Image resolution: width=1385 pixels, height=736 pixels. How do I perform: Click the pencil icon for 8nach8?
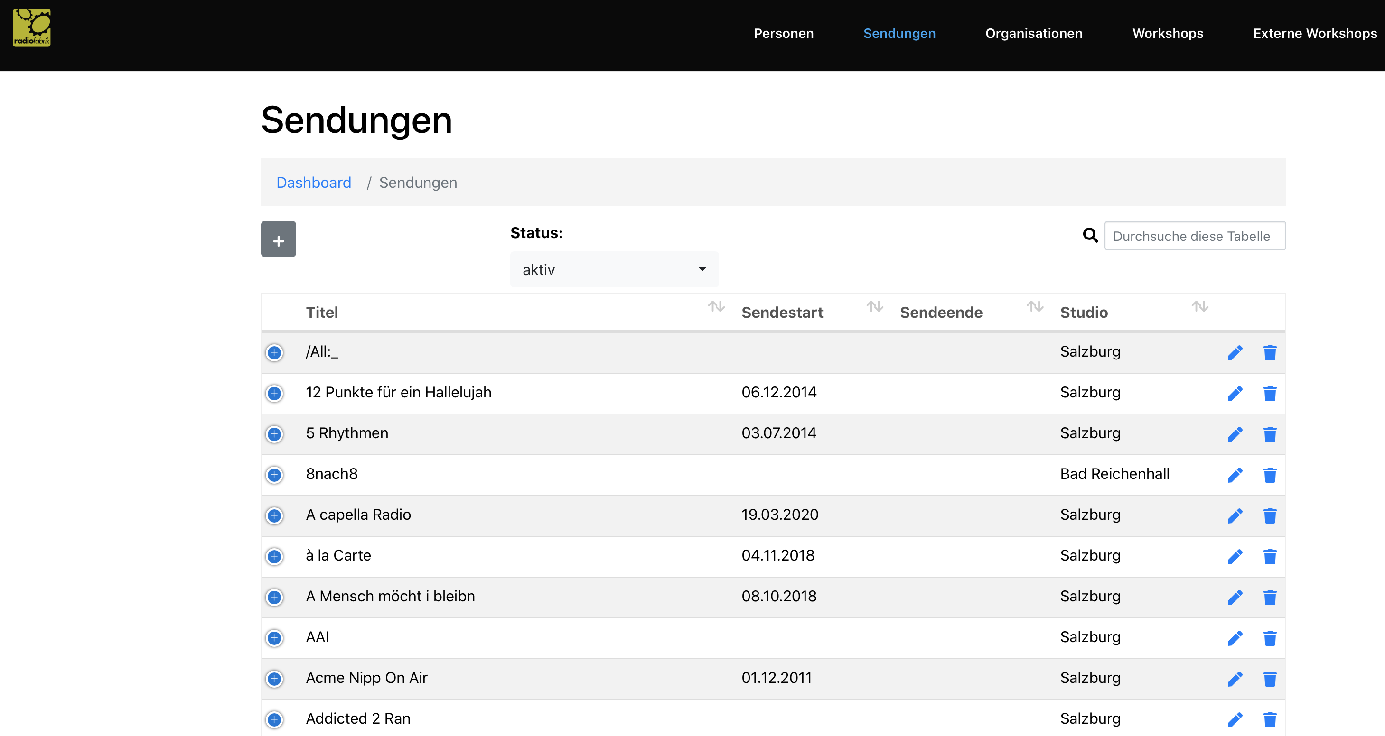coord(1235,475)
